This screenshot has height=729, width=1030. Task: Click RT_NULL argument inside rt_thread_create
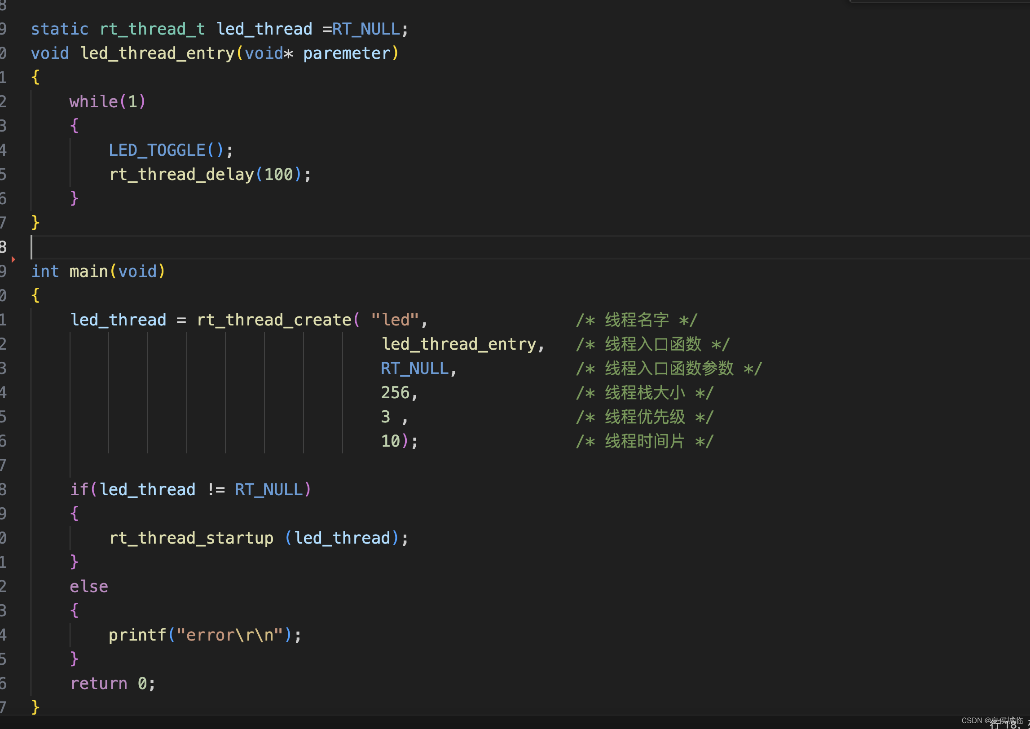(x=415, y=369)
